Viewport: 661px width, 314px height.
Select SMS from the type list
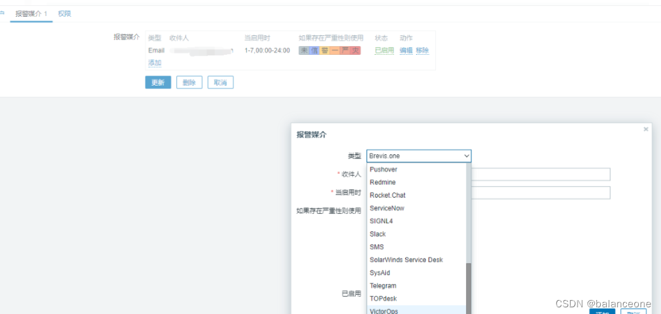coord(416,247)
